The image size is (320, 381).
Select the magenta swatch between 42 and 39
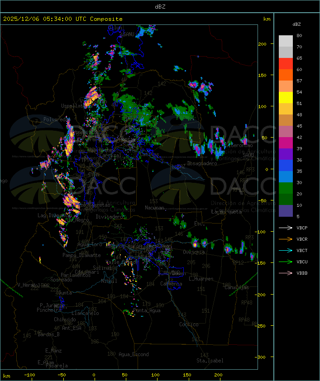pos(286,143)
